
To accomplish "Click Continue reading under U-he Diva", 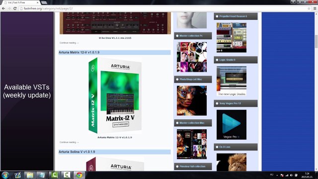I will click(69, 43).
